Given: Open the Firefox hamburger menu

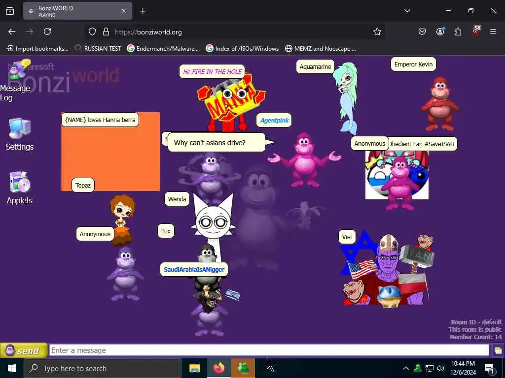Looking at the screenshot, I should click(493, 31).
